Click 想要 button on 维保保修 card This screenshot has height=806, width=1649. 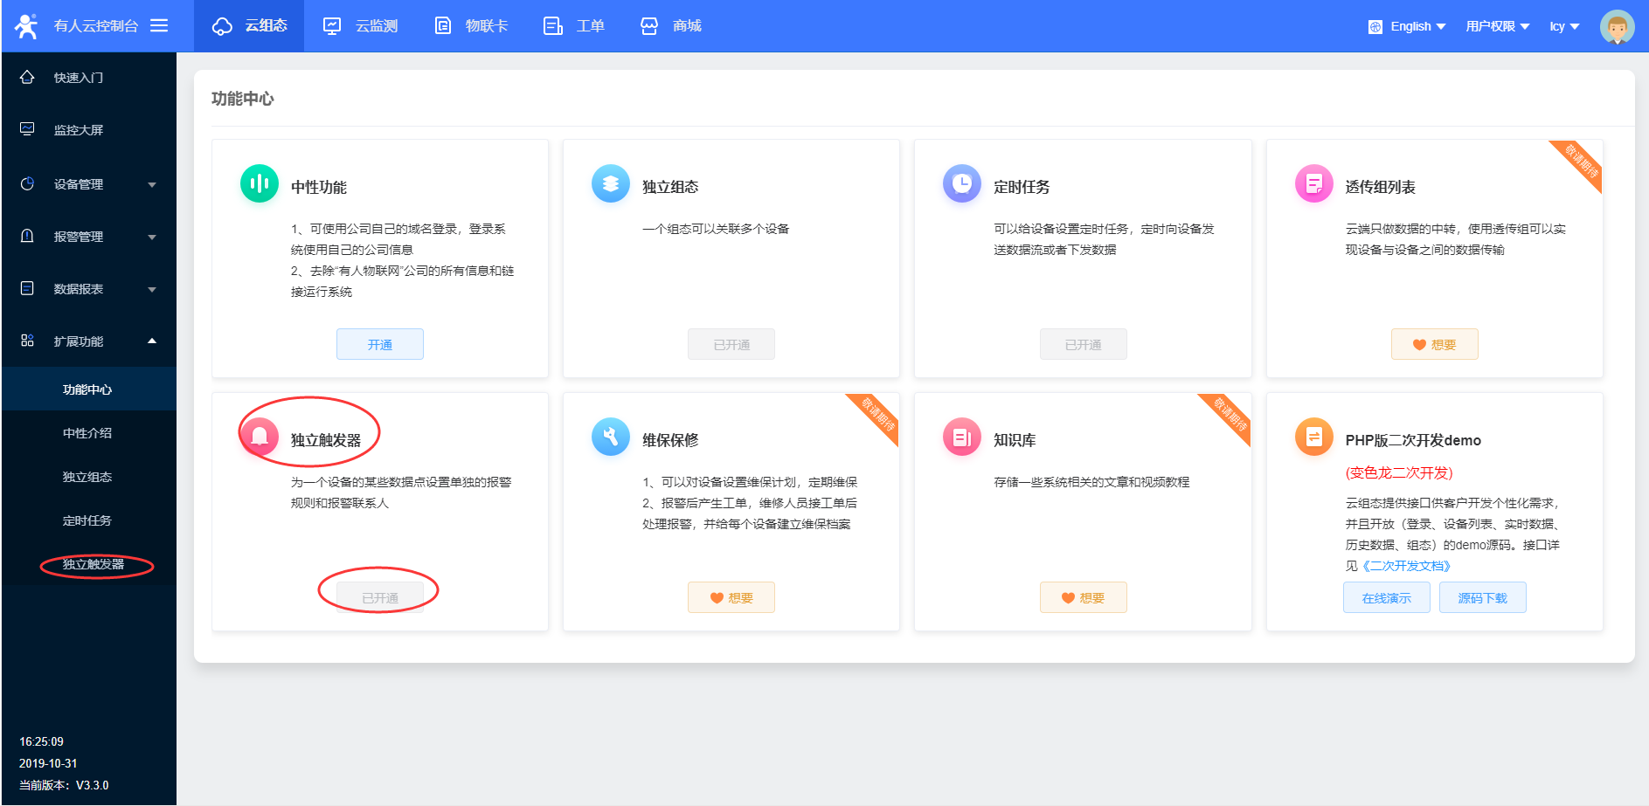pos(731,597)
